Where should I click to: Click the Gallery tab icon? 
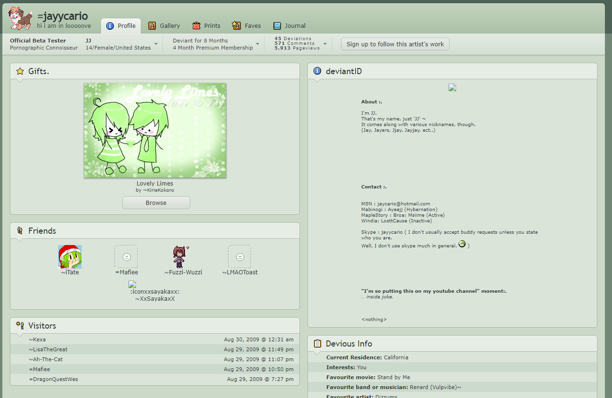tap(152, 26)
